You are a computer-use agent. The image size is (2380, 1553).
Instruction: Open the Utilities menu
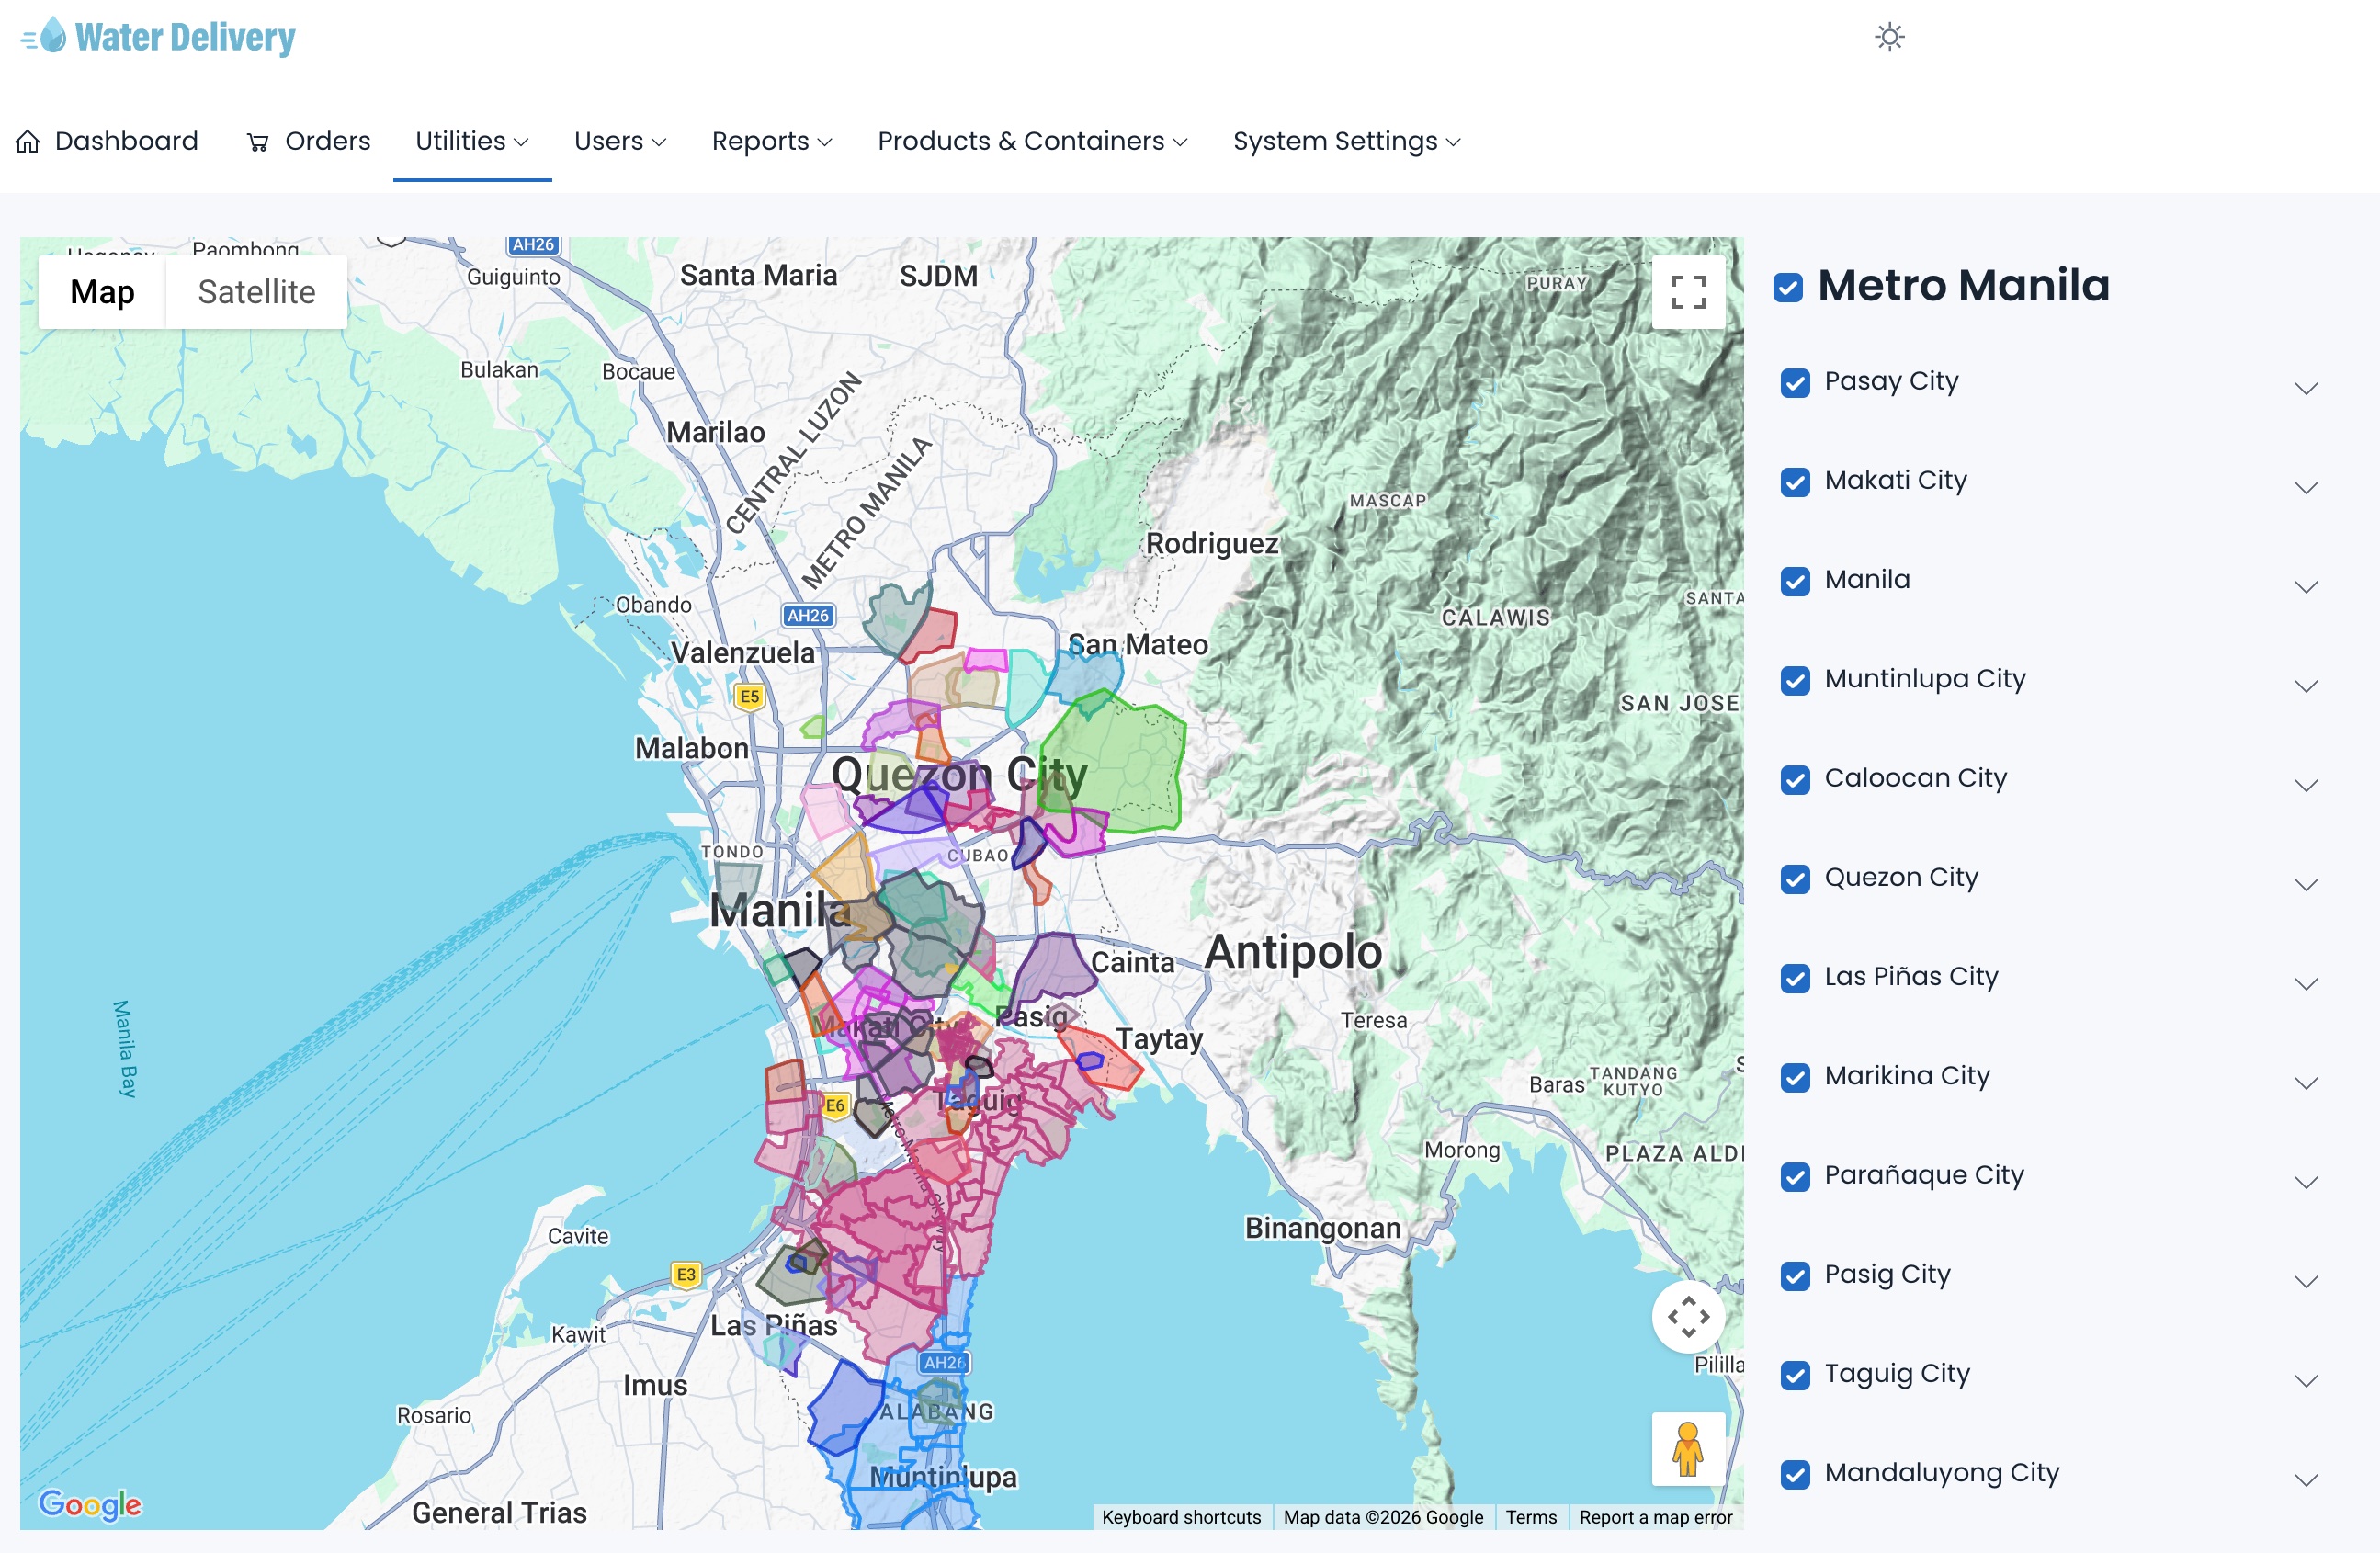471,142
